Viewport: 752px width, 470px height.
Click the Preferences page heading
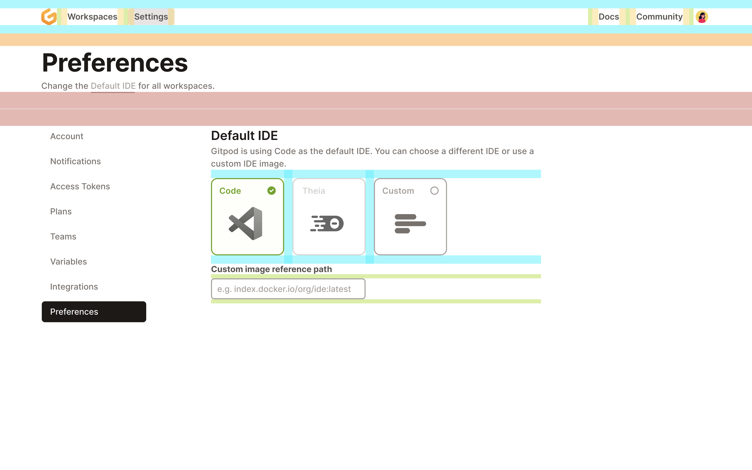(x=115, y=63)
